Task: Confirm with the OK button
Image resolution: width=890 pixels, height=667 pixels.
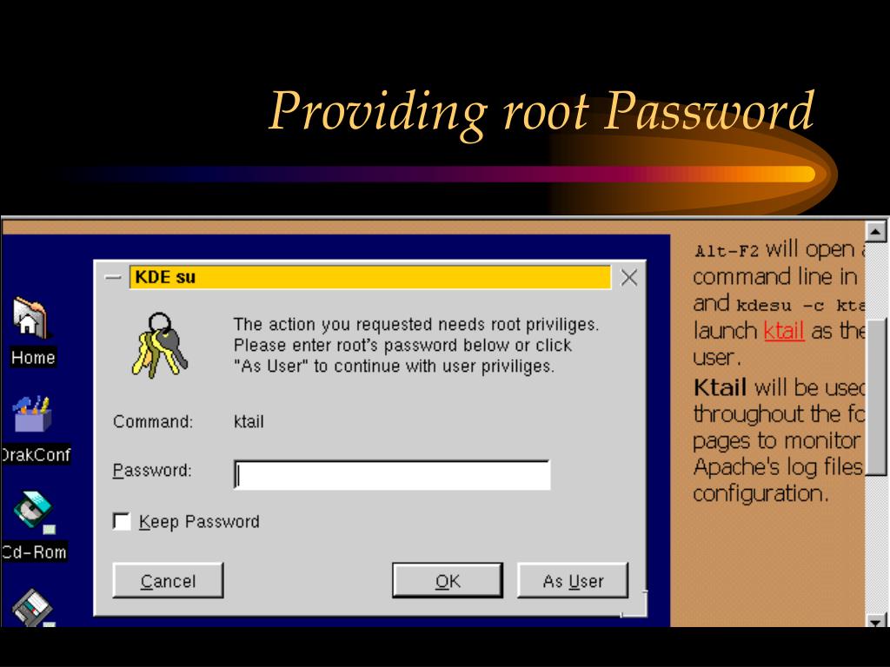Action: pyautogui.click(x=448, y=580)
